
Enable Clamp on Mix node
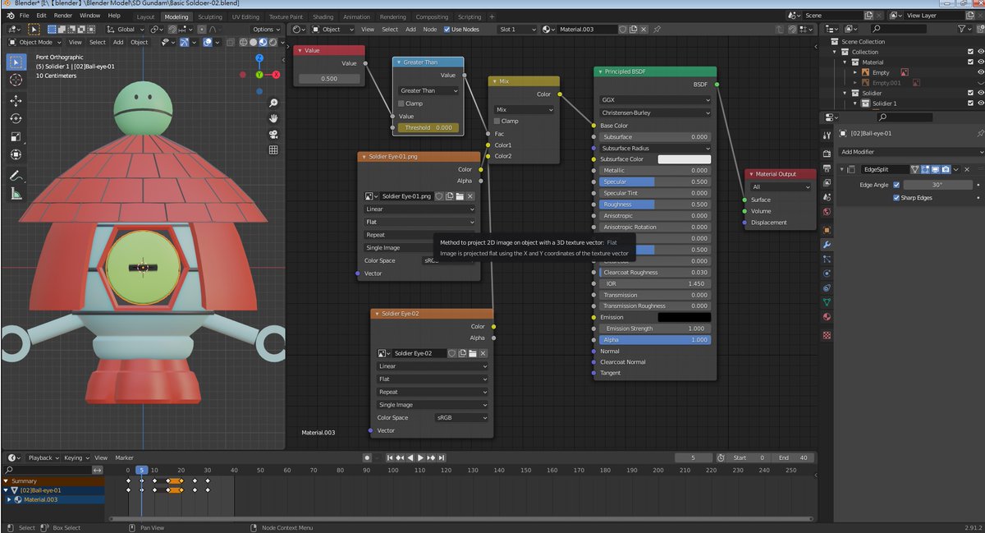[497, 121]
